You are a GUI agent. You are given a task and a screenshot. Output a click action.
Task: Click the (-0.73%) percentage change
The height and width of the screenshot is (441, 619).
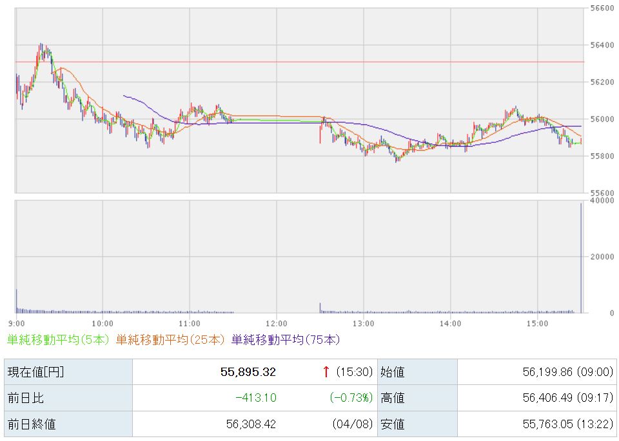[x=351, y=398]
